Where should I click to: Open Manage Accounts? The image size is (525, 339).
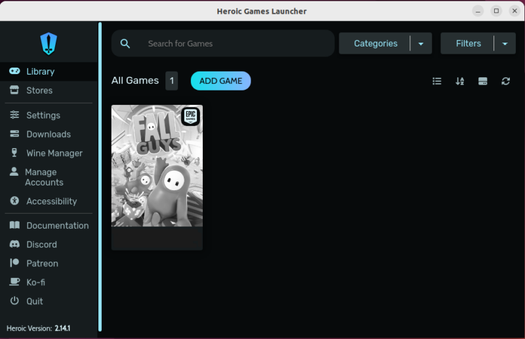click(x=49, y=177)
